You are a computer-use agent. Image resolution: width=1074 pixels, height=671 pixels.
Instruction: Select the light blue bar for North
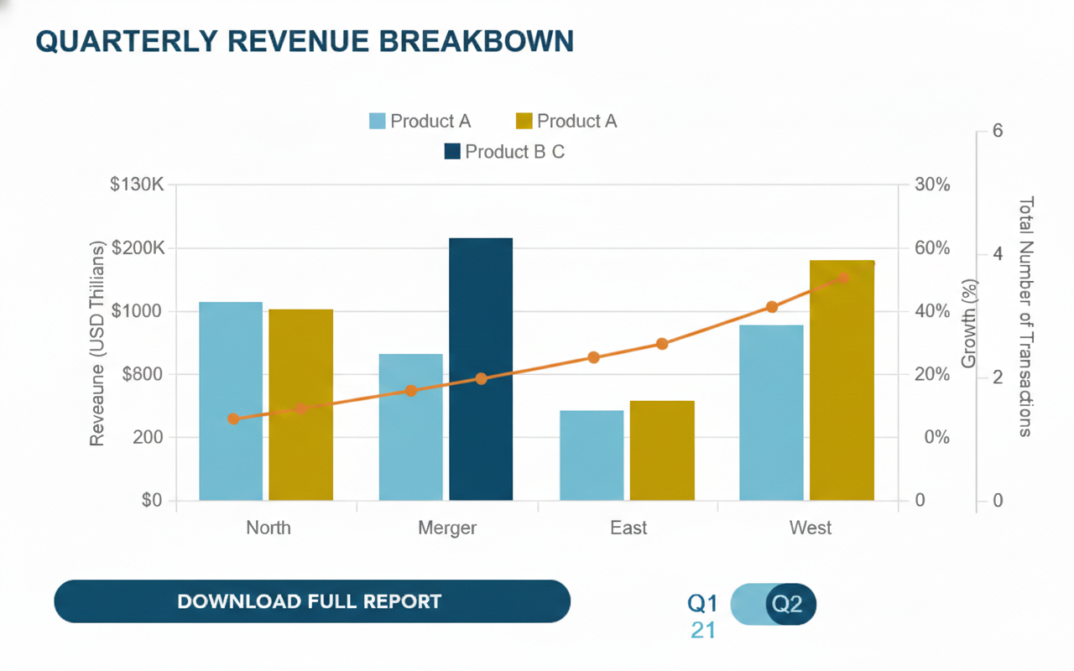[231, 401]
